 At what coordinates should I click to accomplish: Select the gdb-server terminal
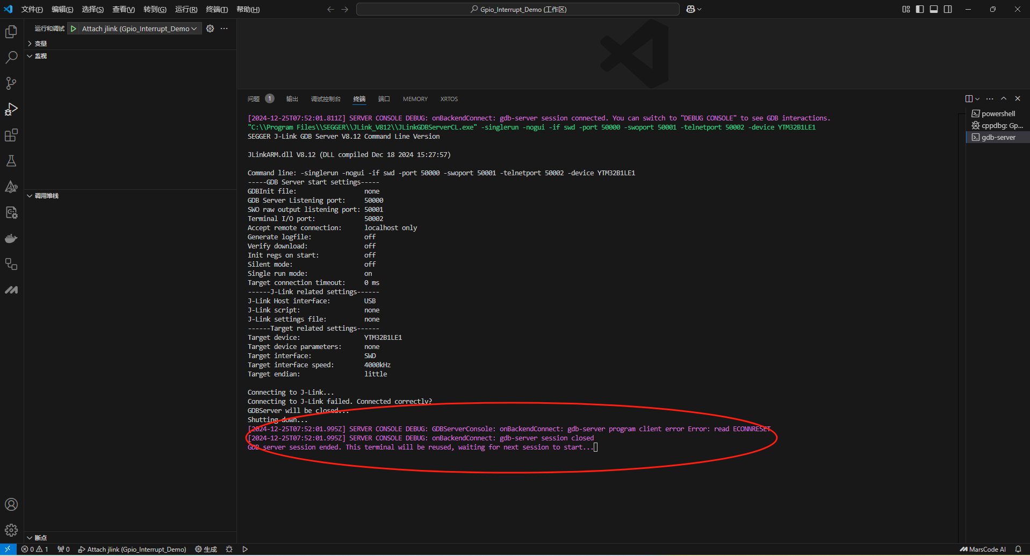point(998,137)
